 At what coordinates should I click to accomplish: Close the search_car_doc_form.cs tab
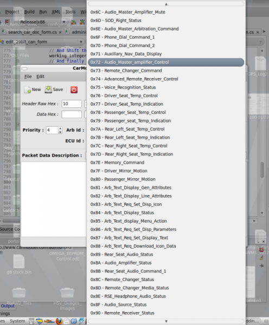(60, 32)
